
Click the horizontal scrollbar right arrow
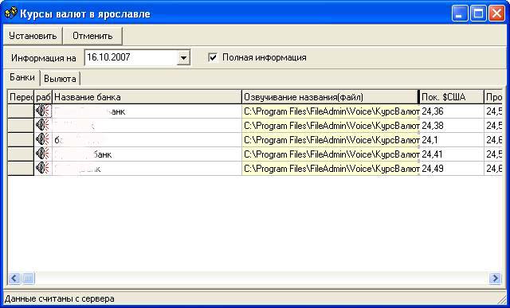coord(496,278)
